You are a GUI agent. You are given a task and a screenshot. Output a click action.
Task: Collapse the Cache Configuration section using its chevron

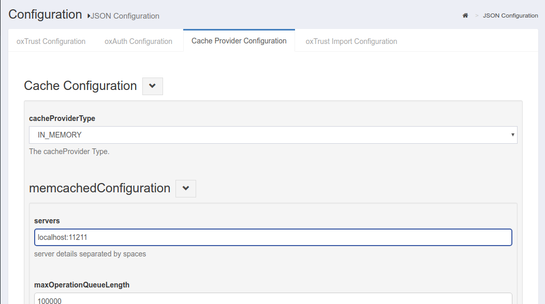[153, 86]
